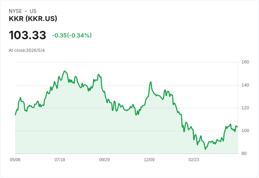Click the 80 price level label
The image size is (259, 178).
click(x=244, y=153)
